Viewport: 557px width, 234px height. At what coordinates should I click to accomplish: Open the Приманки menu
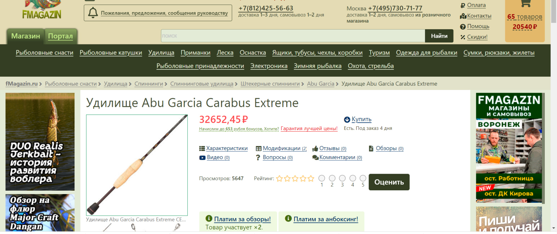pyautogui.click(x=195, y=53)
